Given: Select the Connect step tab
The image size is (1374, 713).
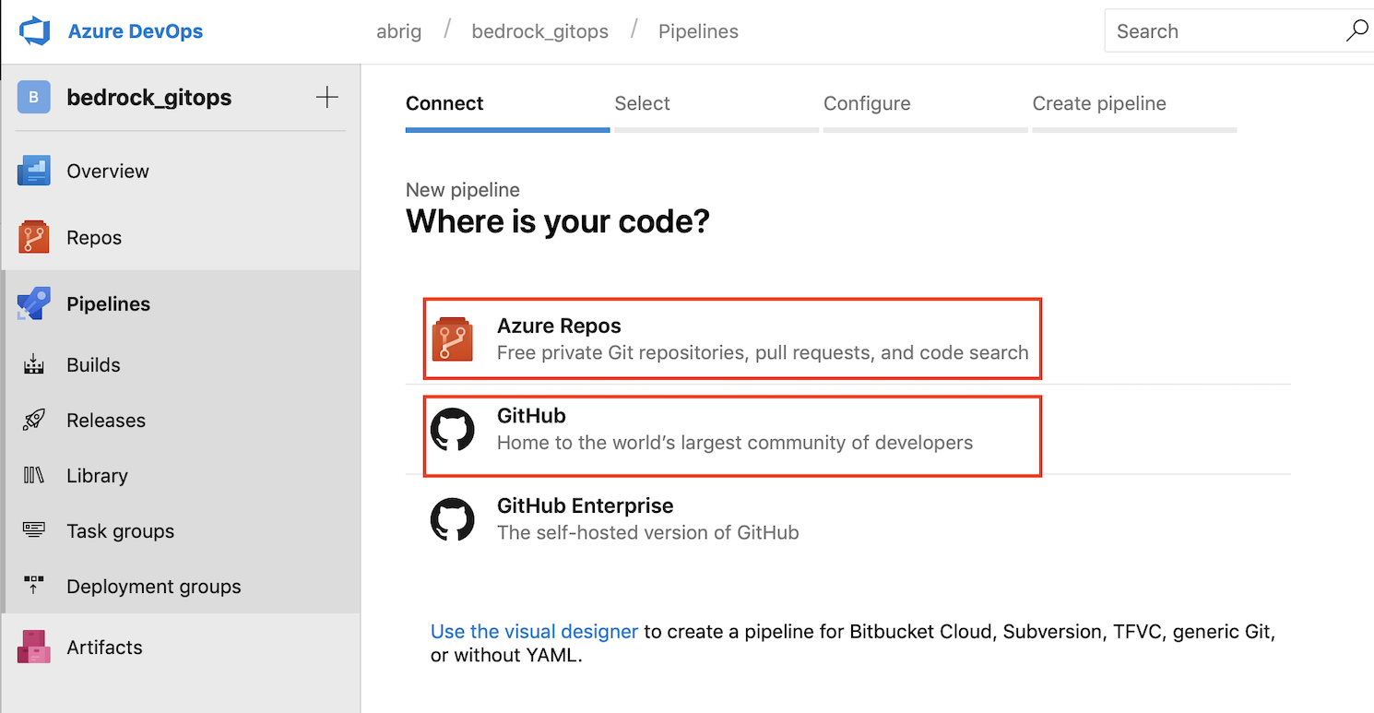Looking at the screenshot, I should (x=508, y=113).
